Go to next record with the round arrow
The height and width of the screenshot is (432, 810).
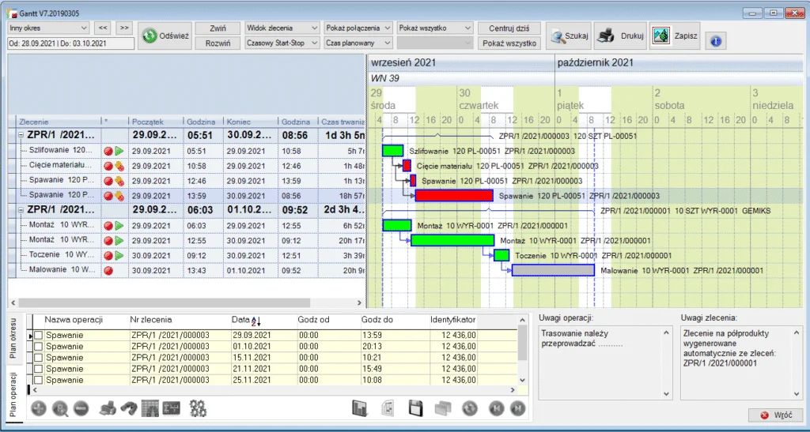click(517, 408)
